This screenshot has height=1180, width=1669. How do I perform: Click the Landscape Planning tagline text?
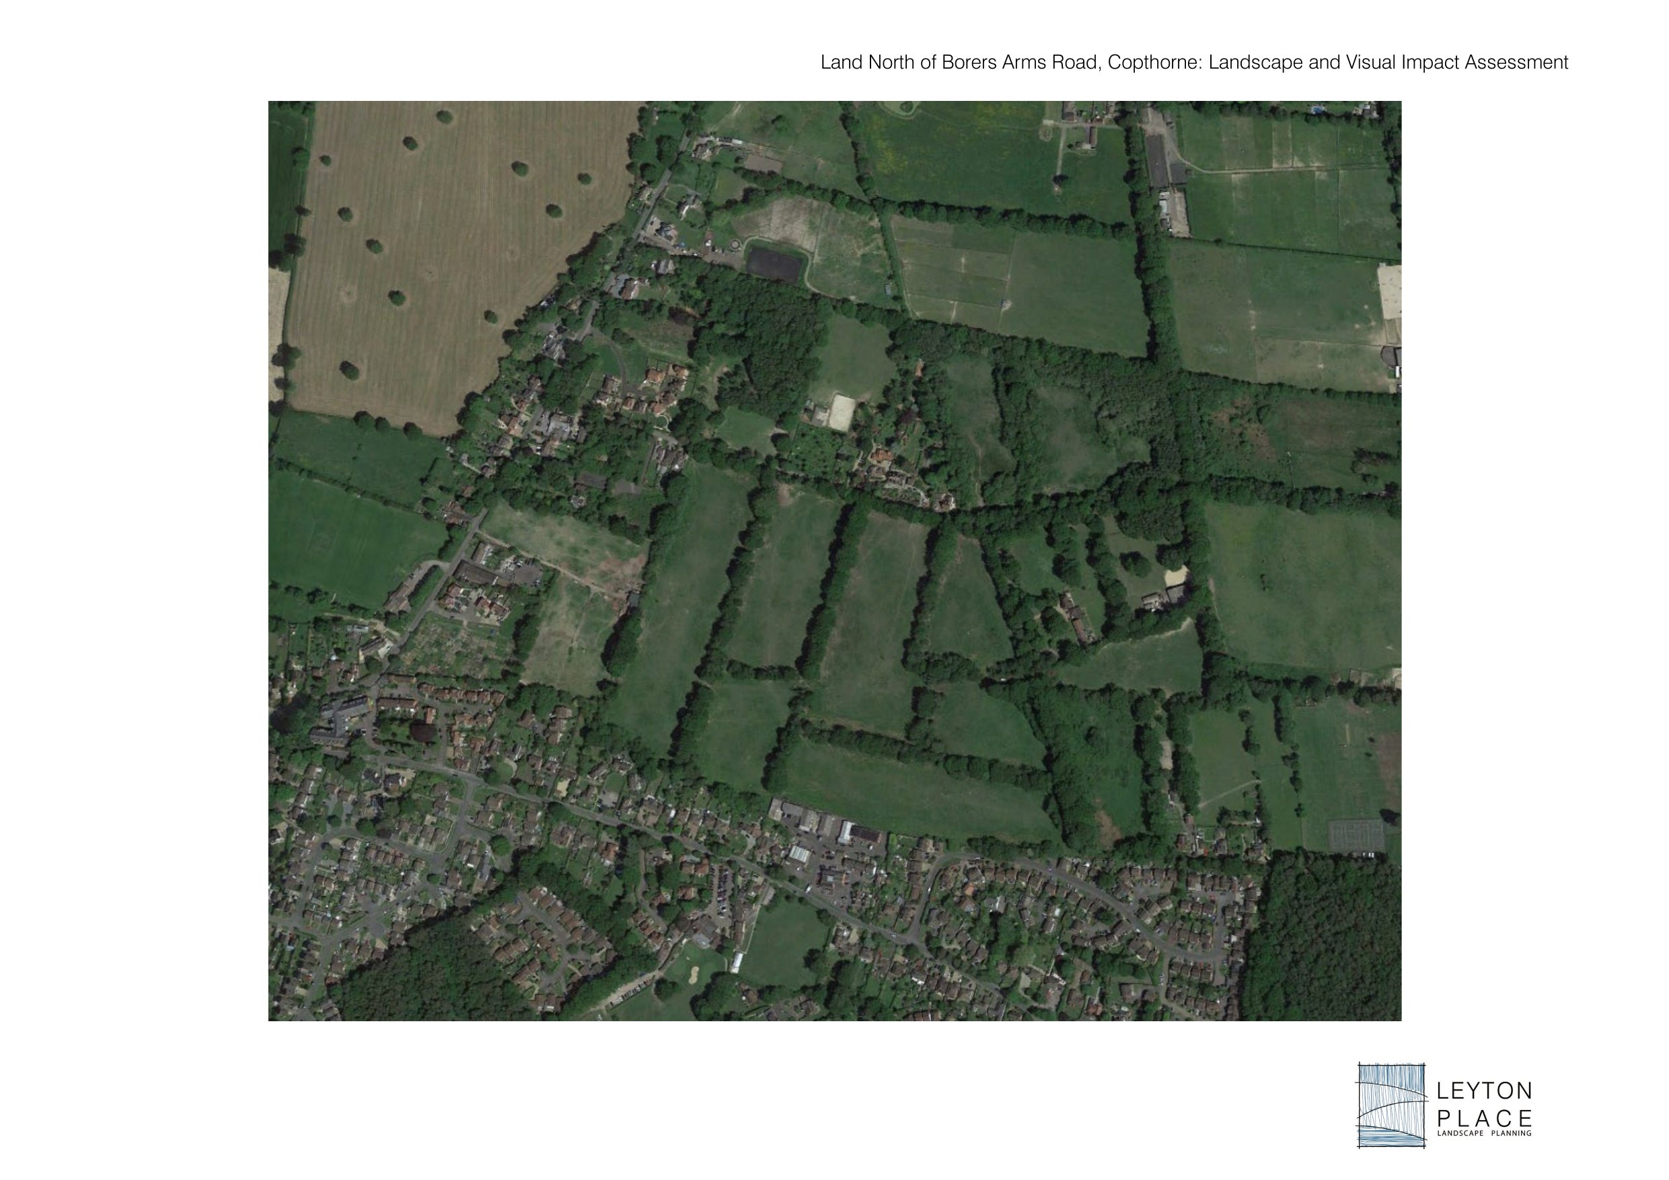[x=1486, y=1134]
